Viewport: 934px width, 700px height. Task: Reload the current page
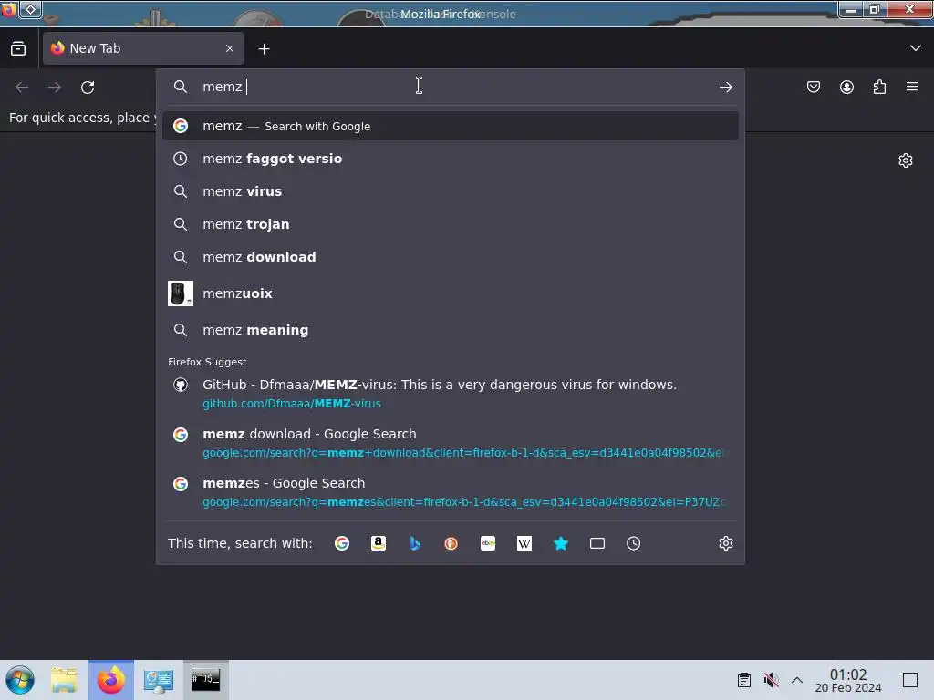click(88, 87)
